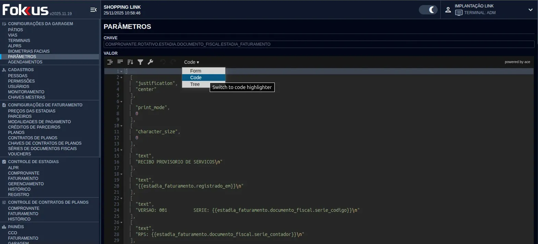Viewport: 538px width, 244px height.
Task: Toggle the dark mode switch
Action: (428, 10)
